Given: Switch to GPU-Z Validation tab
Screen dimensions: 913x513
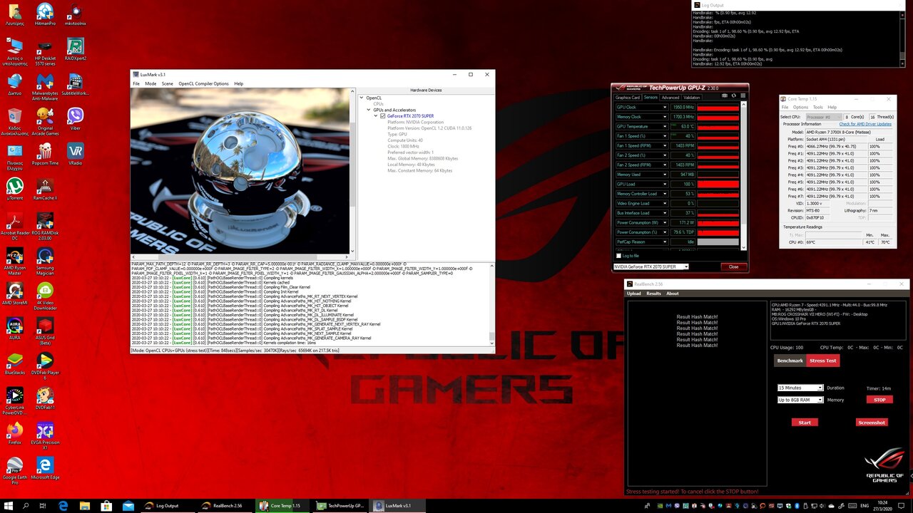Looking at the screenshot, I should coord(692,98).
